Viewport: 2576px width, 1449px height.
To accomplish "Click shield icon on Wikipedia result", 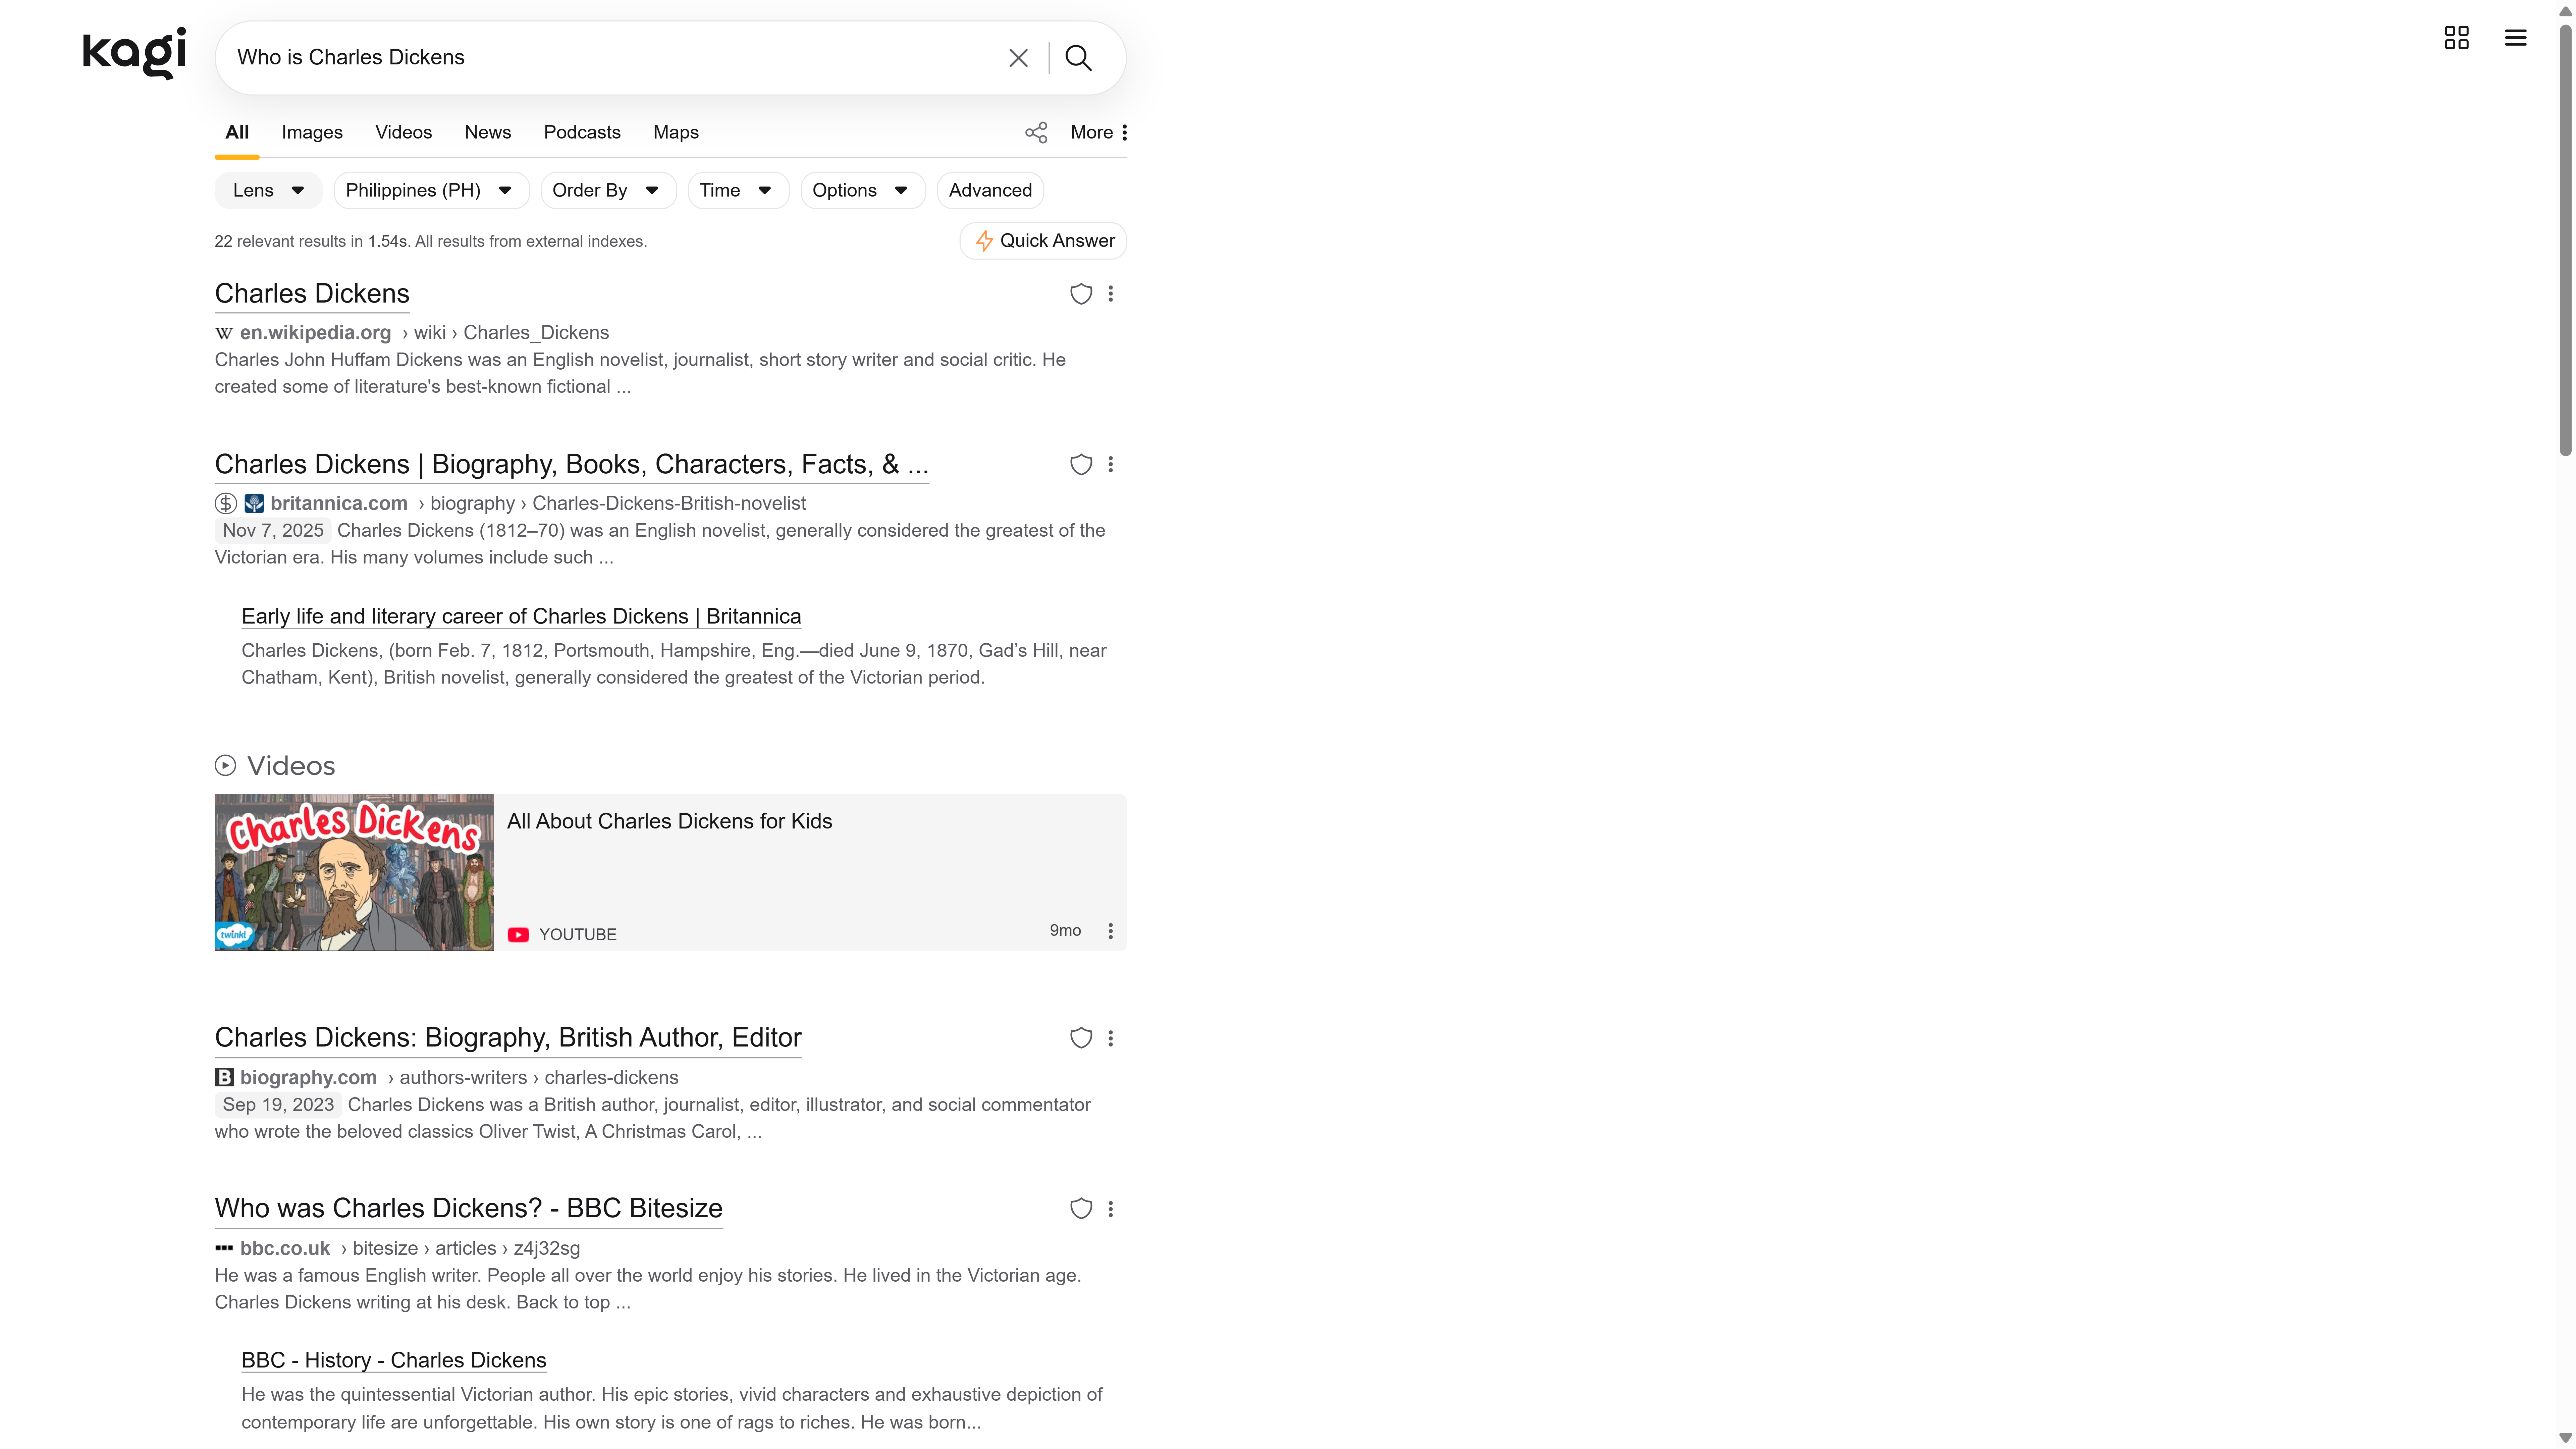I will coord(1081,294).
